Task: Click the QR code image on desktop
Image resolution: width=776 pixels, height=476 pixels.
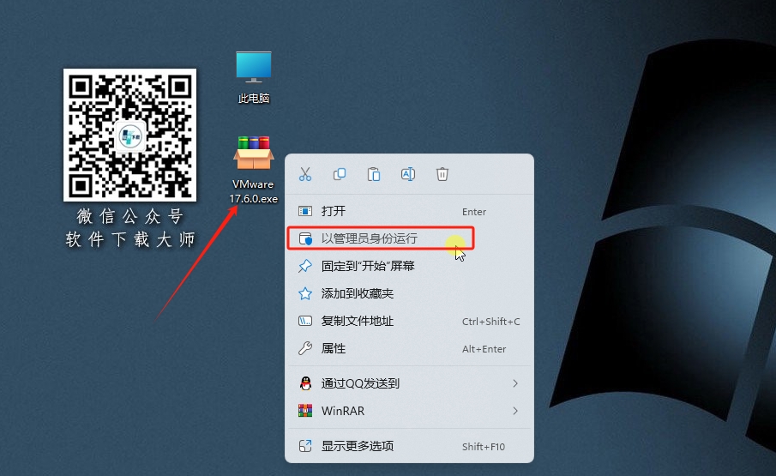Action: (129, 136)
